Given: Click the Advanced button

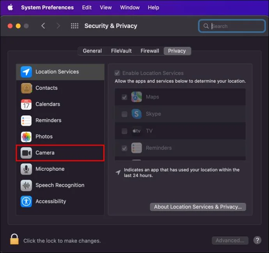Looking at the screenshot, I should 230,240.
